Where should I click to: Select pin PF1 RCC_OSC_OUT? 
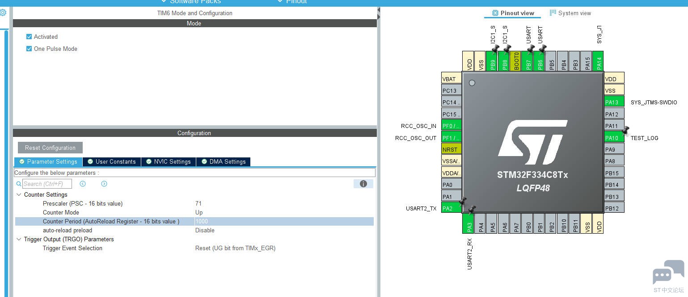tap(451, 138)
